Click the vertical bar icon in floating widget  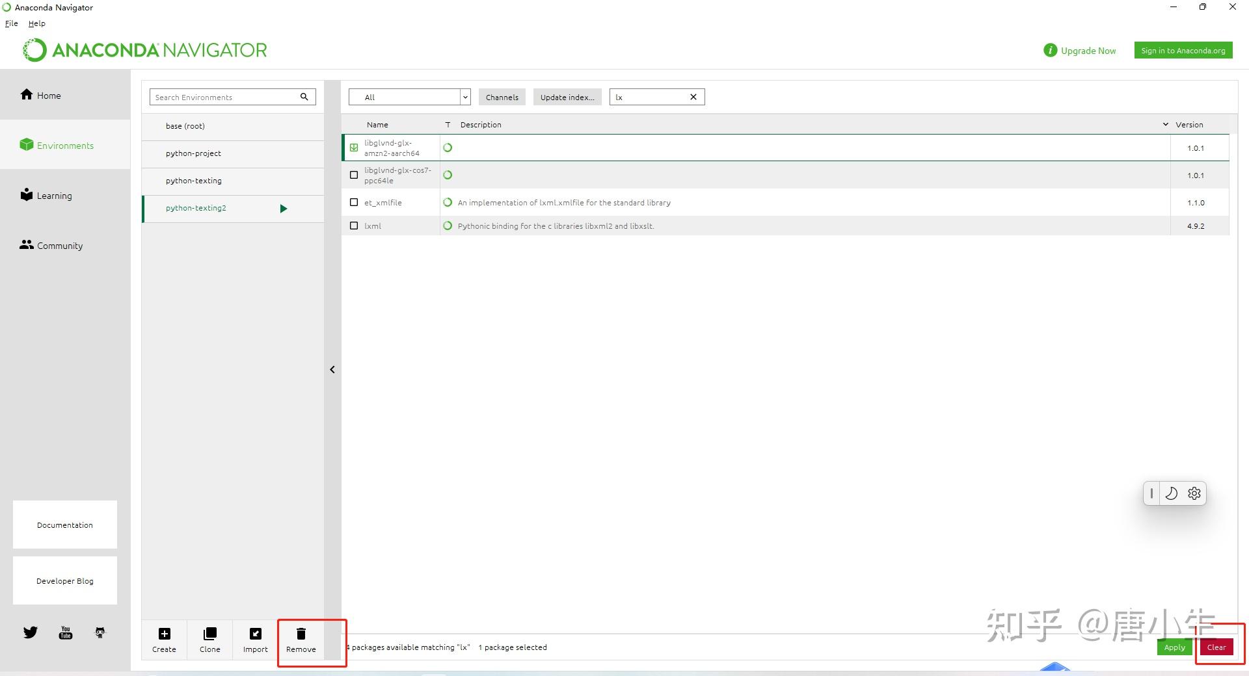[1151, 493]
